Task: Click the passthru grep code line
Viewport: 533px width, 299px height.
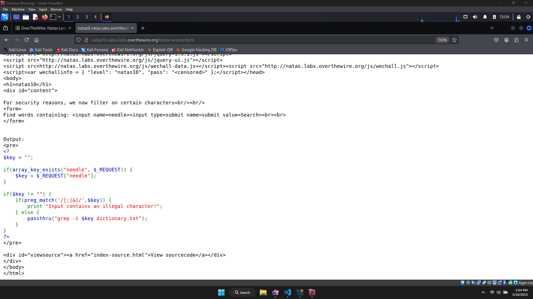Action: click(87, 218)
